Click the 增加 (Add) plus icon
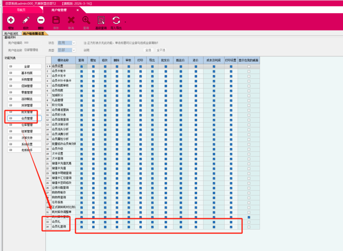Screen dimensions: 343x251 (11, 20)
